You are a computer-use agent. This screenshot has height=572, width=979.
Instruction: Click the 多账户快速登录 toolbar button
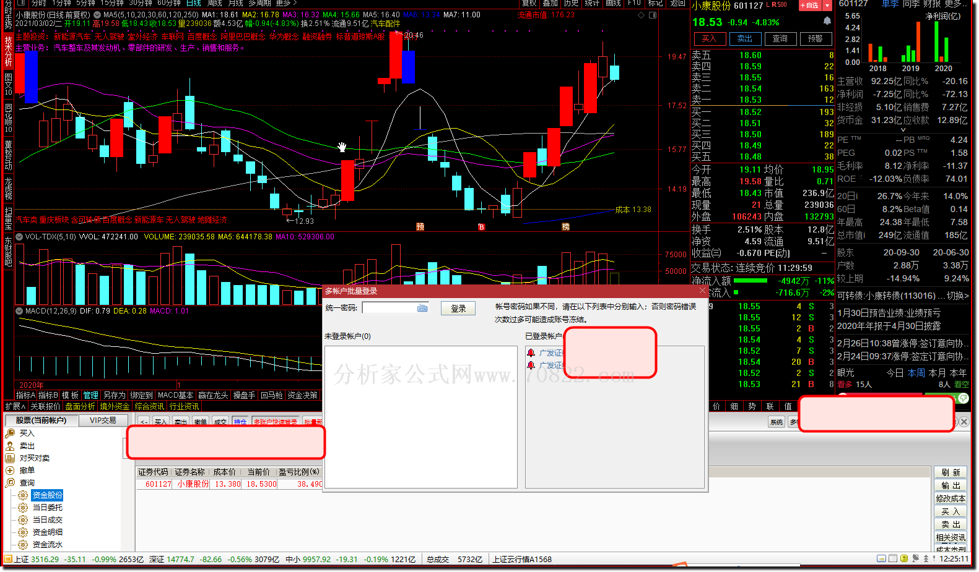[x=275, y=422]
